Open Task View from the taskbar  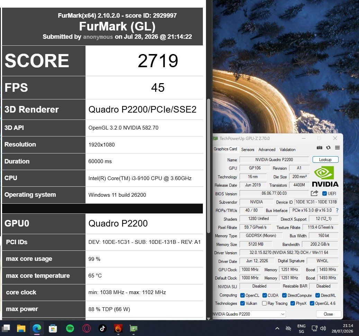click(x=6, y=328)
